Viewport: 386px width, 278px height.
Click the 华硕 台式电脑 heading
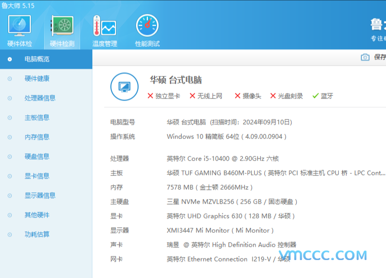point(176,80)
